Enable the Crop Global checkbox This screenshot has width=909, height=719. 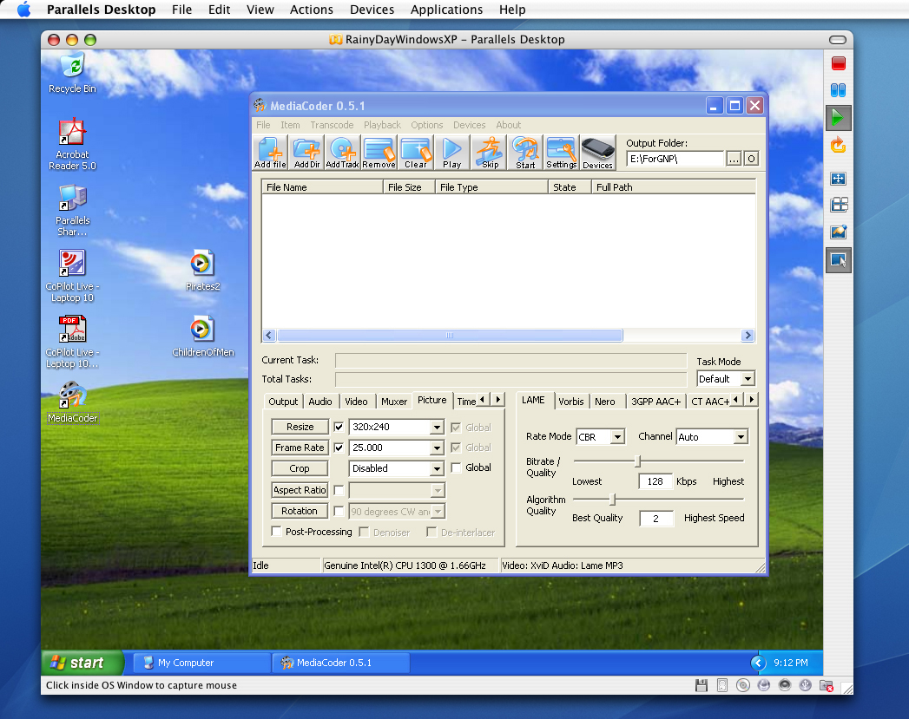coord(457,467)
